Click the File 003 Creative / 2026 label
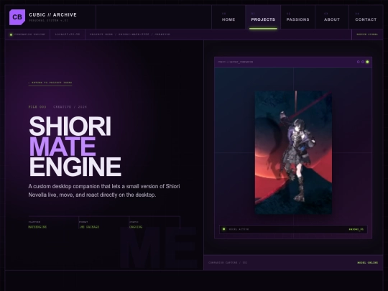The image size is (388, 291). pyautogui.click(x=57, y=107)
